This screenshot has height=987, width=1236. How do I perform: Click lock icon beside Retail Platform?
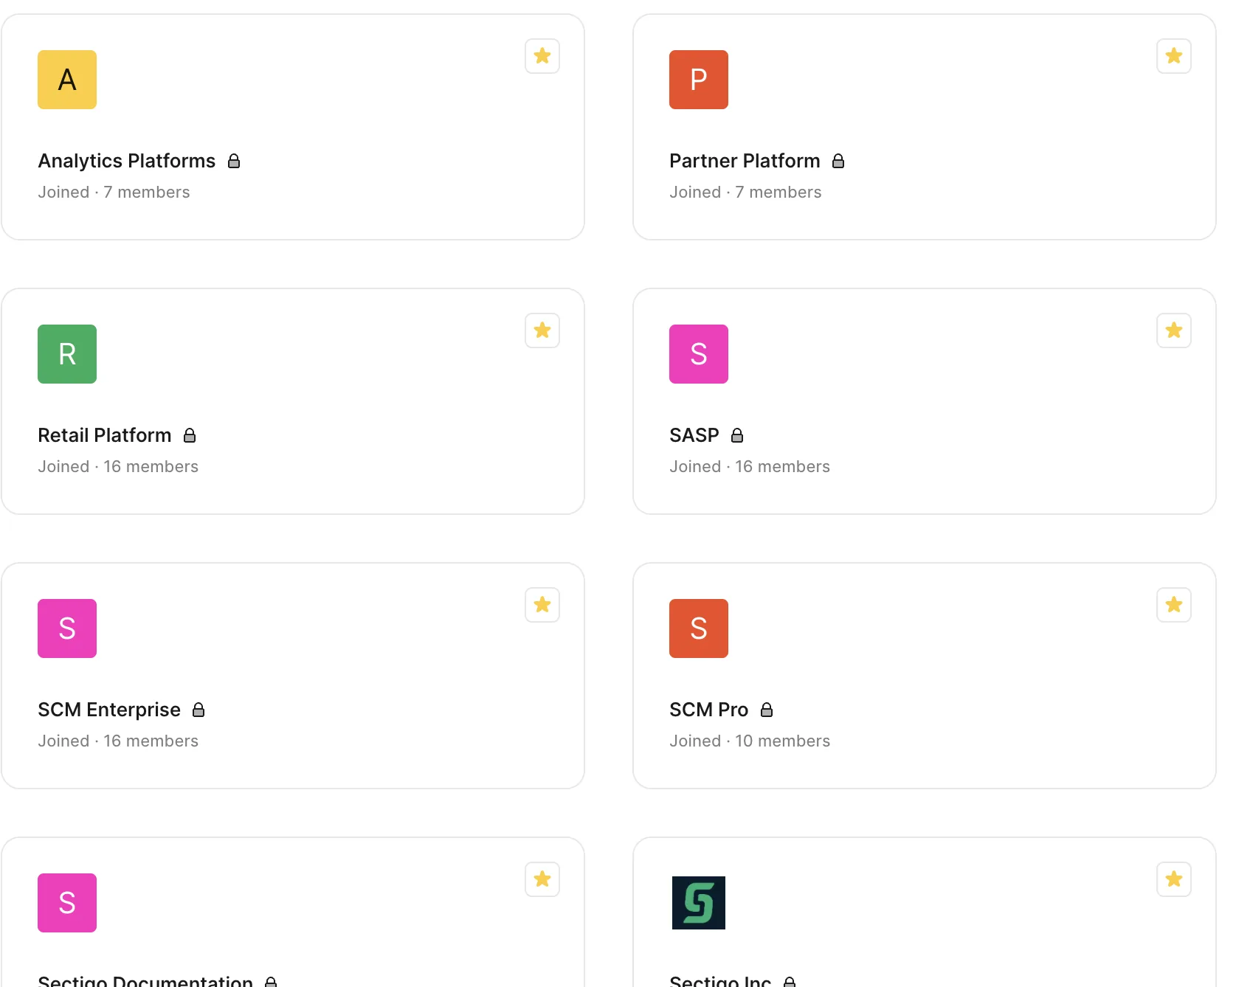190,435
